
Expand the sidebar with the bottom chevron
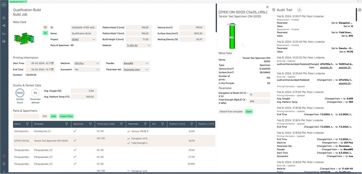pyautogui.click(x=4, y=171)
